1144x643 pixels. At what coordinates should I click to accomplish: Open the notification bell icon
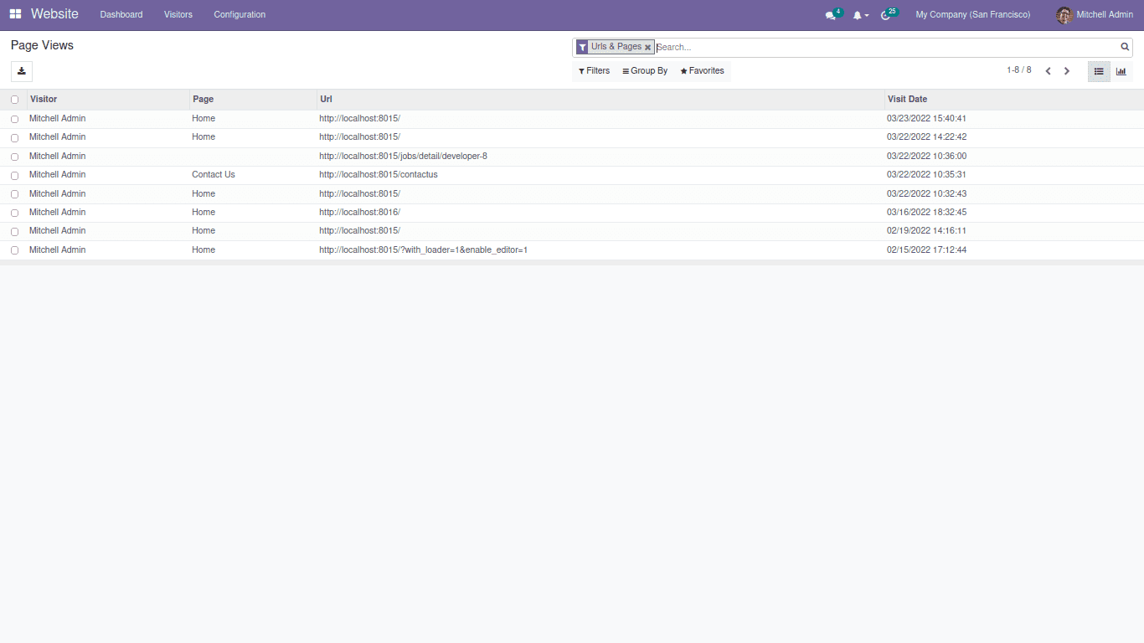pos(858,15)
